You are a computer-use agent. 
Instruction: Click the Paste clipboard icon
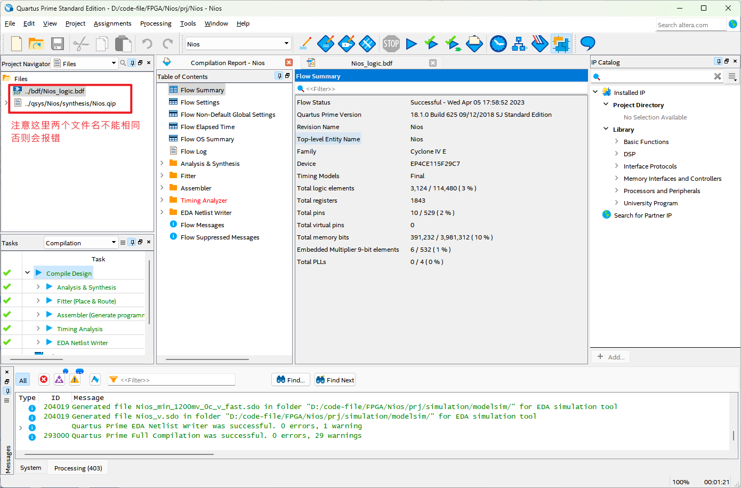pyautogui.click(x=123, y=44)
